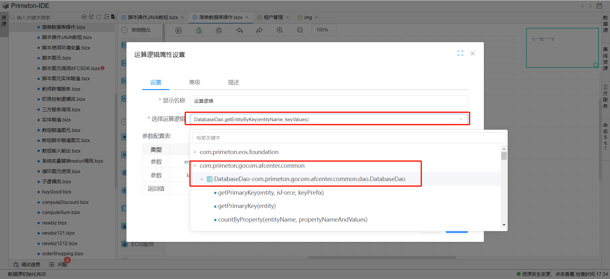The height and width of the screenshot is (279, 610).
Task: Click the save icon in the title bar
Action: (599, 6)
